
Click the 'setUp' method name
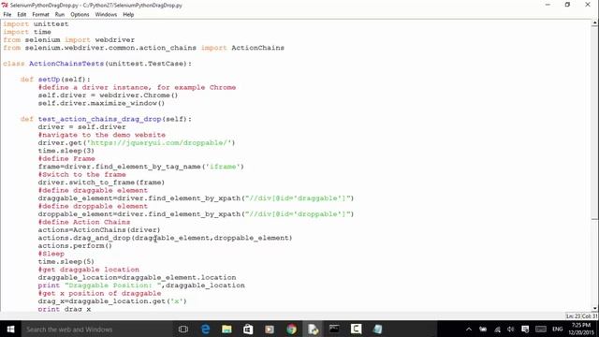point(49,79)
